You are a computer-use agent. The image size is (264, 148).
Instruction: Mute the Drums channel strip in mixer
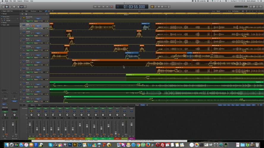(x=87, y=136)
